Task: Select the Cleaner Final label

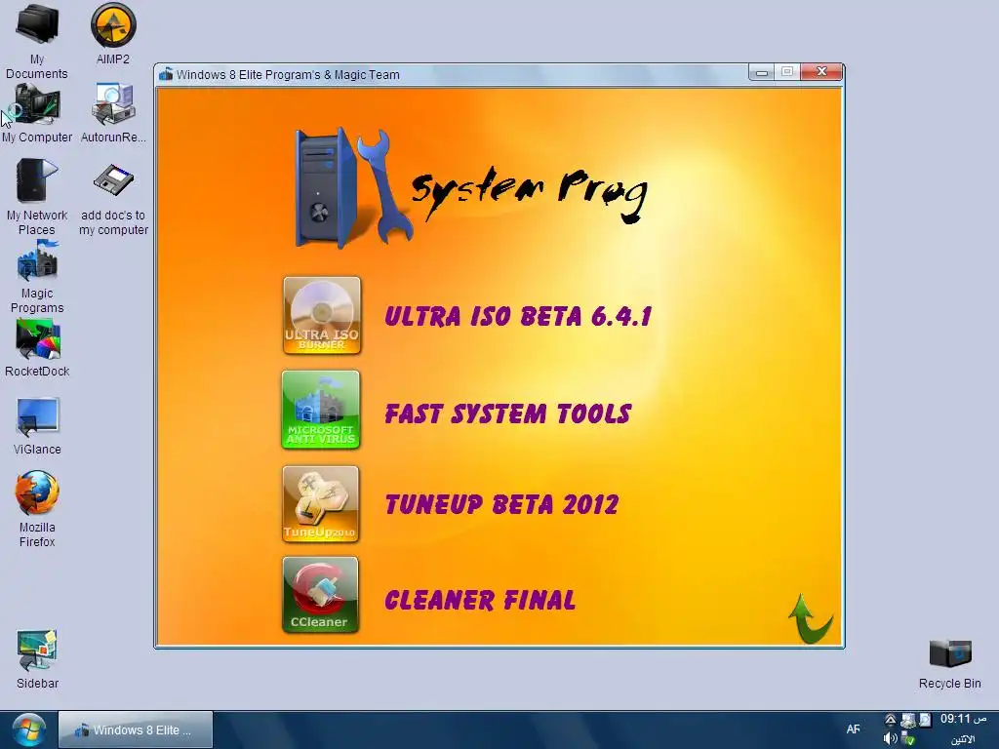Action: point(480,600)
